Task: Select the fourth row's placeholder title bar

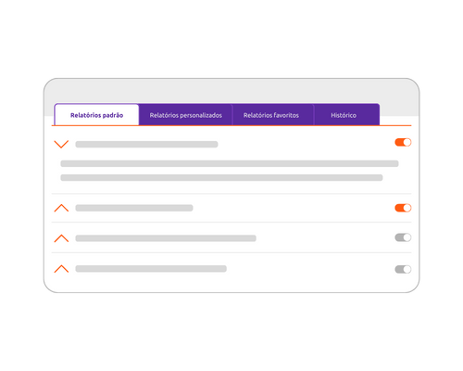Action: tap(151, 269)
